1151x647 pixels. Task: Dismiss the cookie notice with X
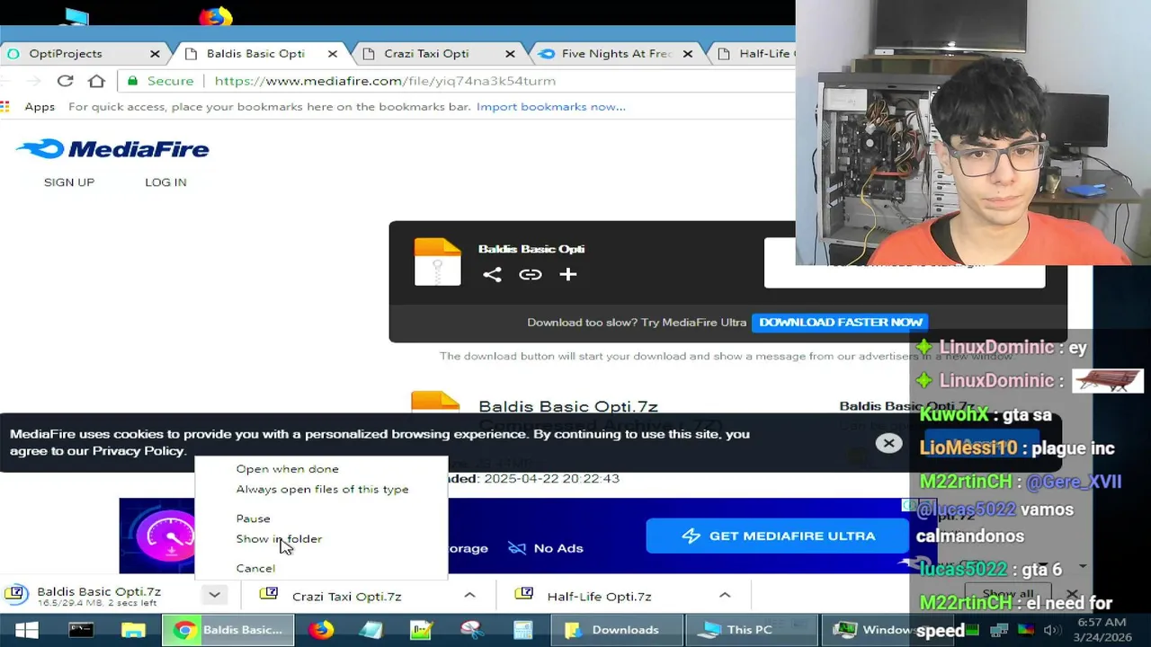(x=888, y=443)
